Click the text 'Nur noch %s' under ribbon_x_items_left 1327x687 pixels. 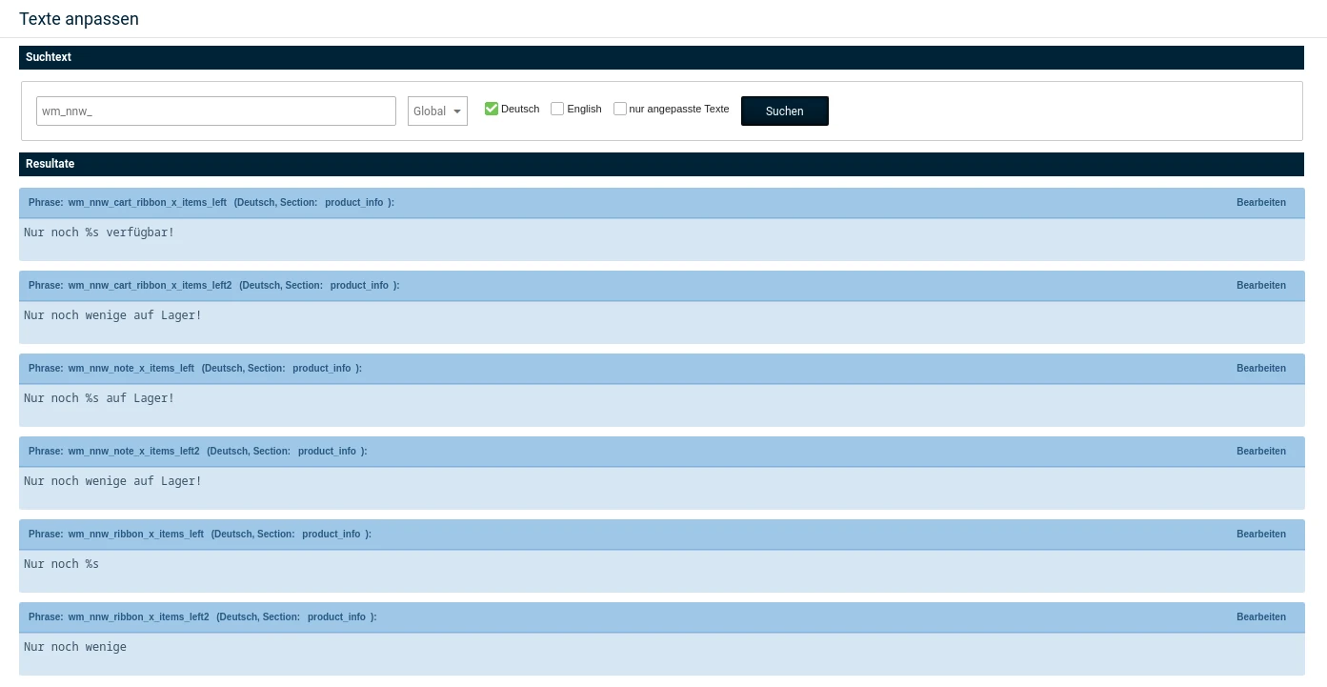point(62,564)
